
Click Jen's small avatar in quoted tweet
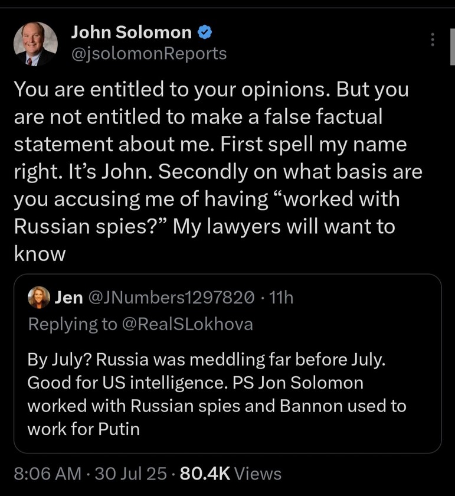(x=39, y=298)
